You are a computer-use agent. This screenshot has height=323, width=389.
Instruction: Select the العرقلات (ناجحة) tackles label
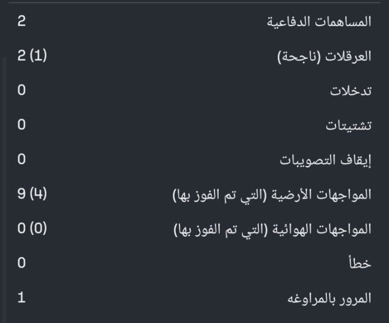324,56
